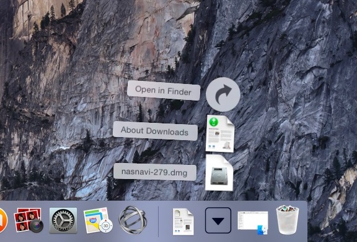Open the About Downloads document icon
The image size is (357, 242).
(220, 133)
